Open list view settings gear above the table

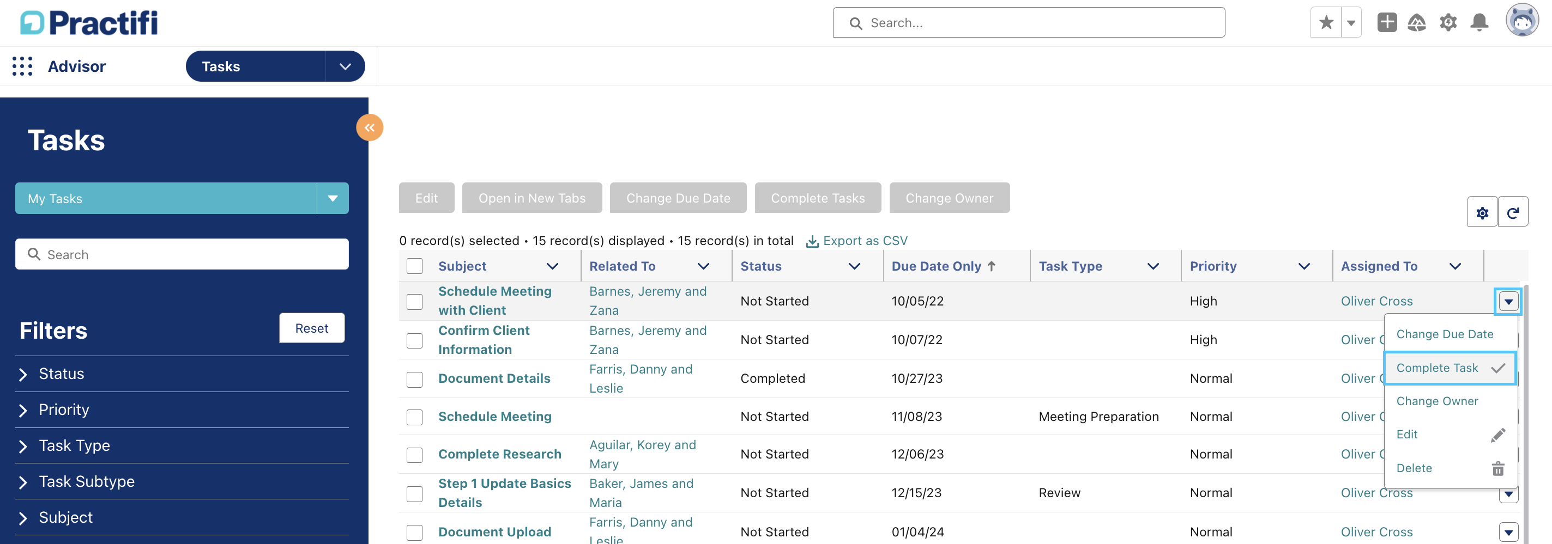[1483, 212]
